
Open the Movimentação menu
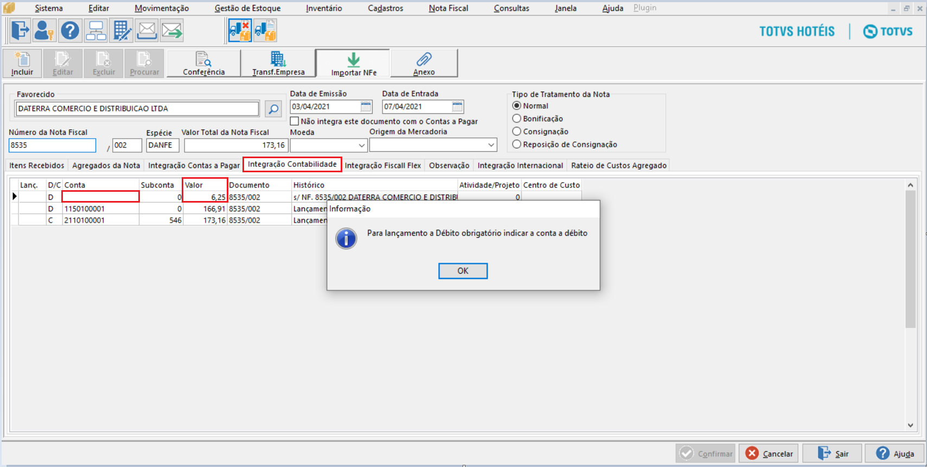pos(162,8)
